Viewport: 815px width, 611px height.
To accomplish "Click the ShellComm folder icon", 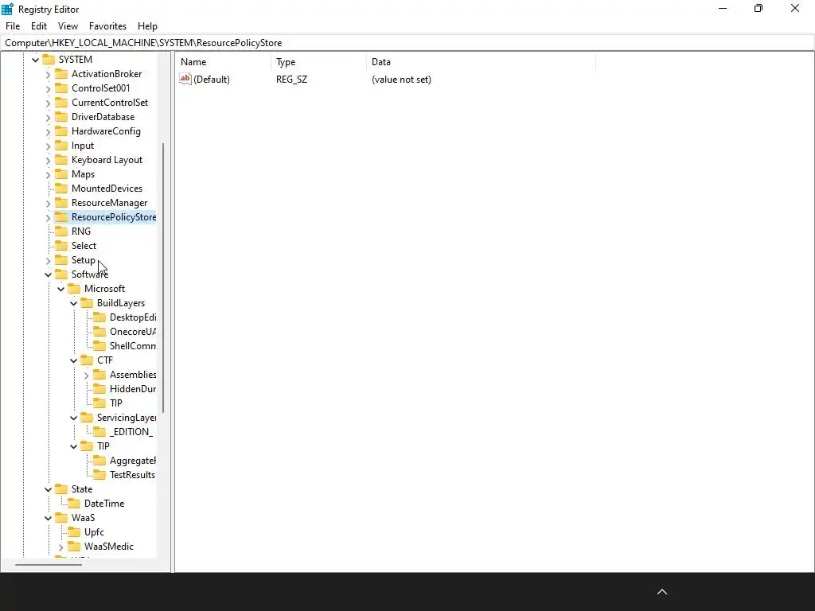I will [99, 345].
